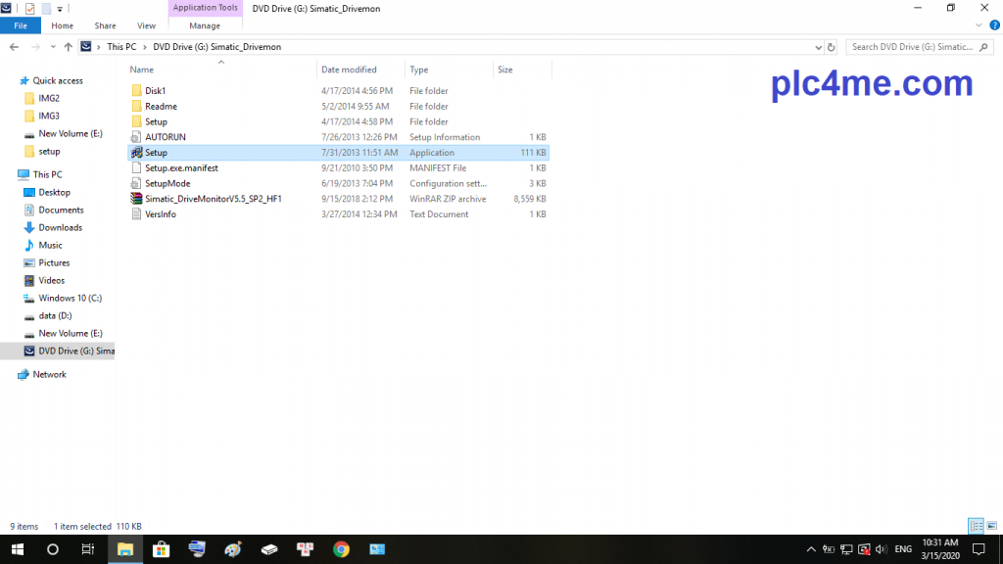This screenshot has width=1003, height=564.
Task: Click the AUTORUN setup information file icon
Action: pyautogui.click(x=137, y=137)
